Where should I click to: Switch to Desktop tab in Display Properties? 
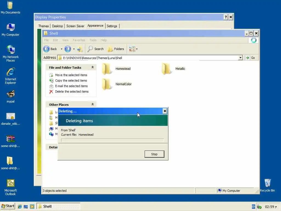click(x=58, y=26)
